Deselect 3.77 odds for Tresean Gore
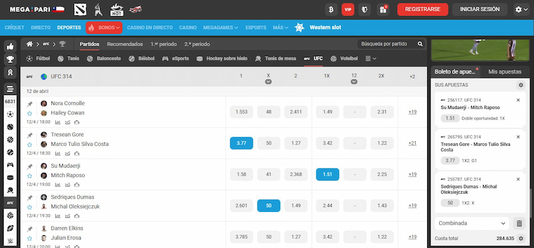The image size is (534, 248). point(242,143)
